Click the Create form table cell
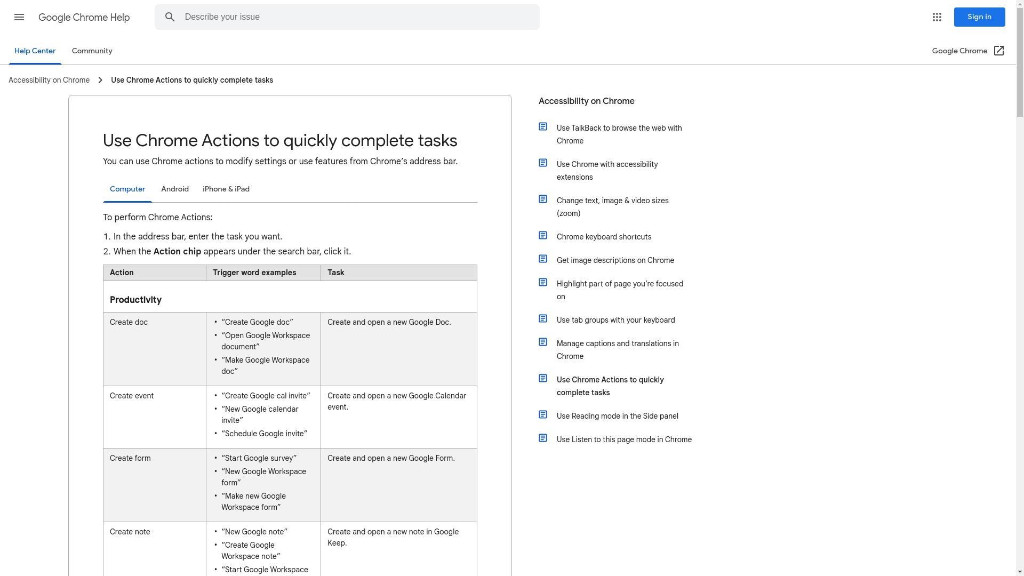Viewport: 1024px width, 576px height. 155,485
